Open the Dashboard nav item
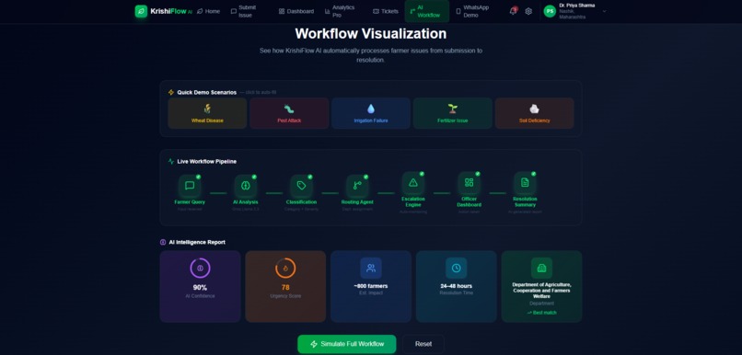The width and height of the screenshot is (742, 355). pos(296,11)
